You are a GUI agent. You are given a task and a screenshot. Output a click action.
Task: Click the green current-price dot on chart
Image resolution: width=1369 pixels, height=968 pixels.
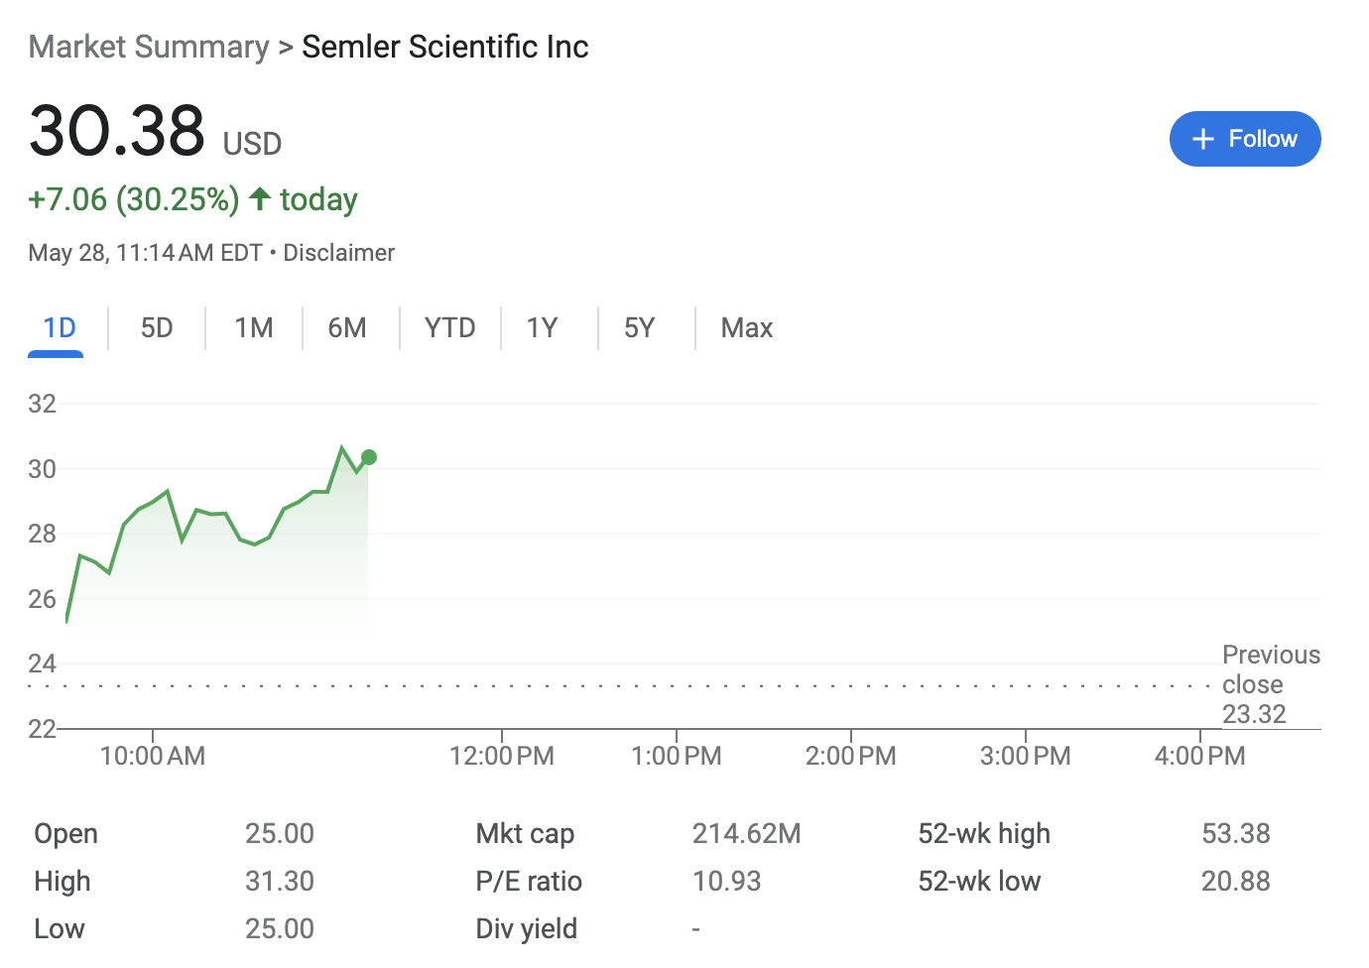(369, 457)
